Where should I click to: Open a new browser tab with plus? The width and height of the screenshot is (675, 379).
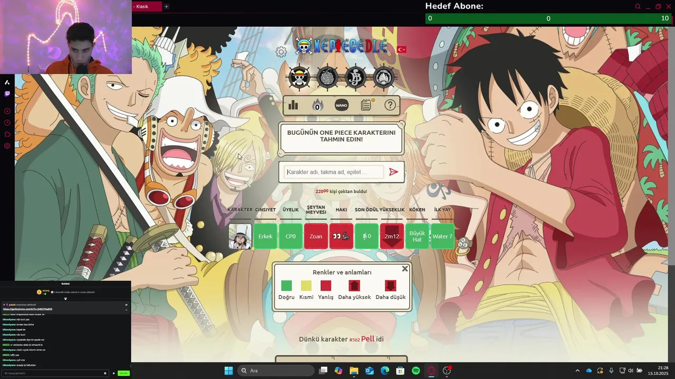[x=166, y=6]
